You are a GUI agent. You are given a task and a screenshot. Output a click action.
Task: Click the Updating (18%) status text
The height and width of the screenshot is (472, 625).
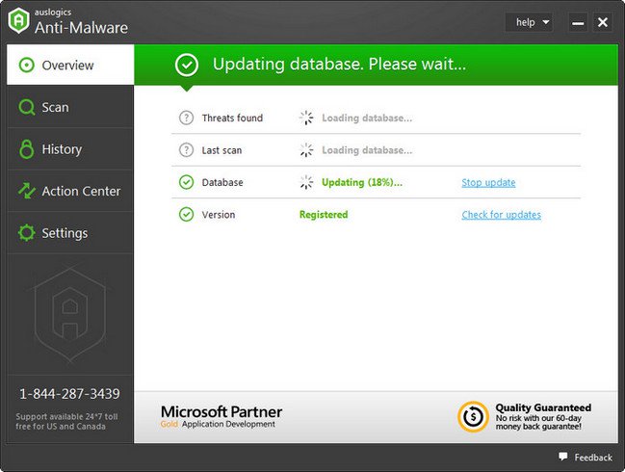(362, 183)
